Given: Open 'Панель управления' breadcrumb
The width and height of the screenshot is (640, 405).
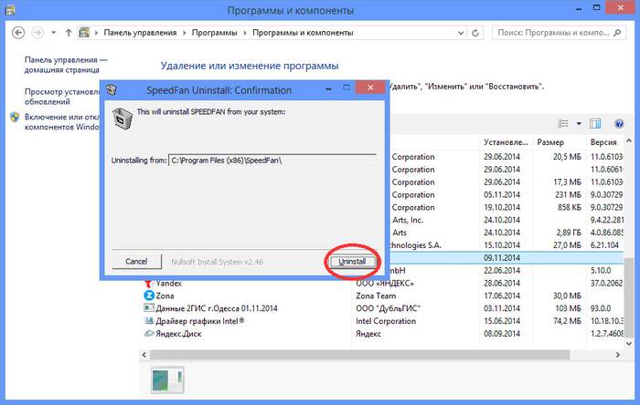Looking at the screenshot, I should [x=140, y=33].
